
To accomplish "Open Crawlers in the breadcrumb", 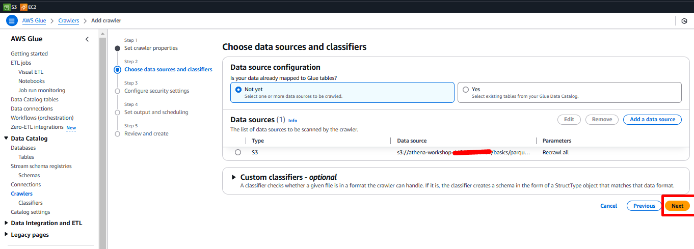I will [69, 21].
